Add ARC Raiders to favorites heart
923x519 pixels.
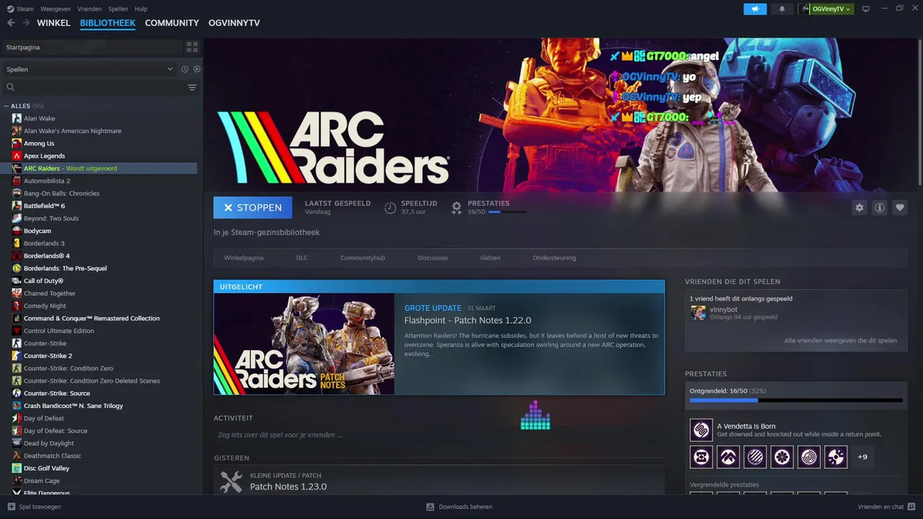(900, 208)
